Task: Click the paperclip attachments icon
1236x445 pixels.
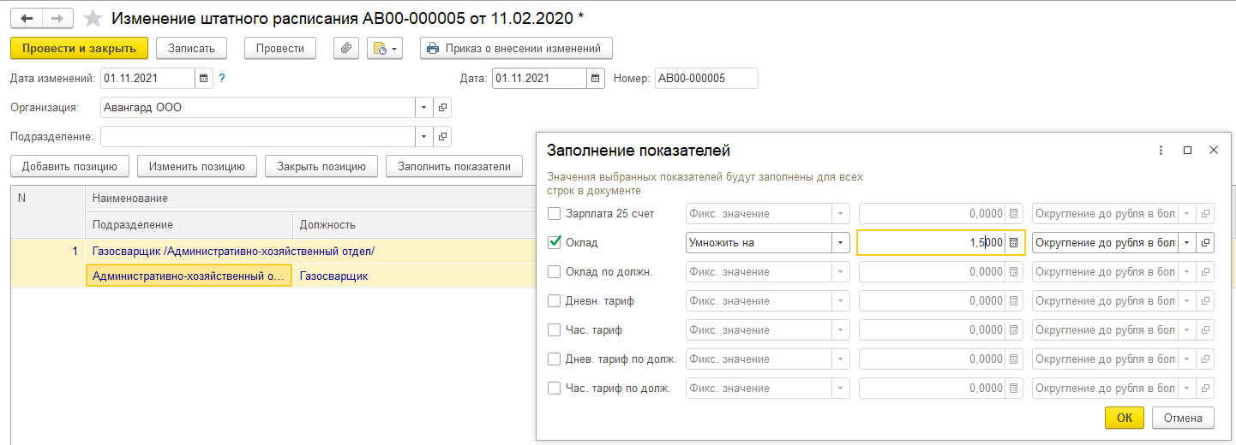Action: [346, 49]
